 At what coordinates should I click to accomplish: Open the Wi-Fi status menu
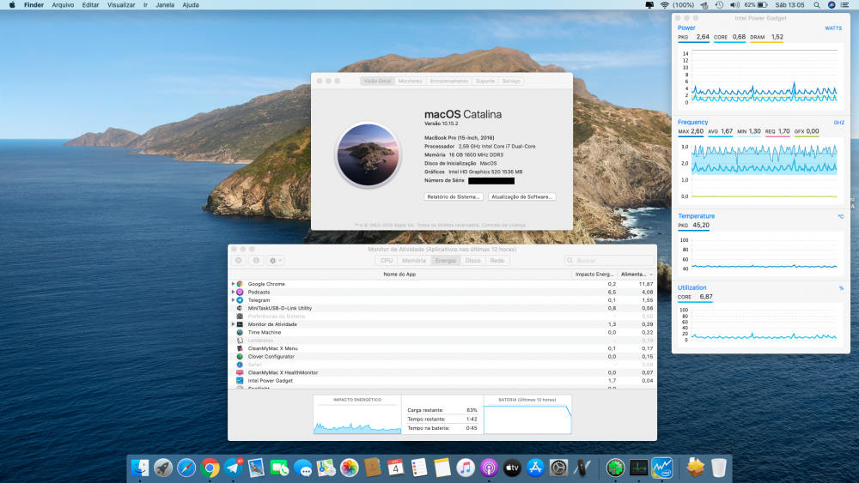[665, 5]
